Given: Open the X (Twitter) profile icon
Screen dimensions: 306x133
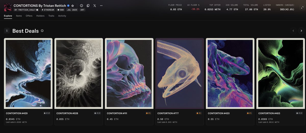Looking at the screenshot, I should pyautogui.click(x=95, y=6).
